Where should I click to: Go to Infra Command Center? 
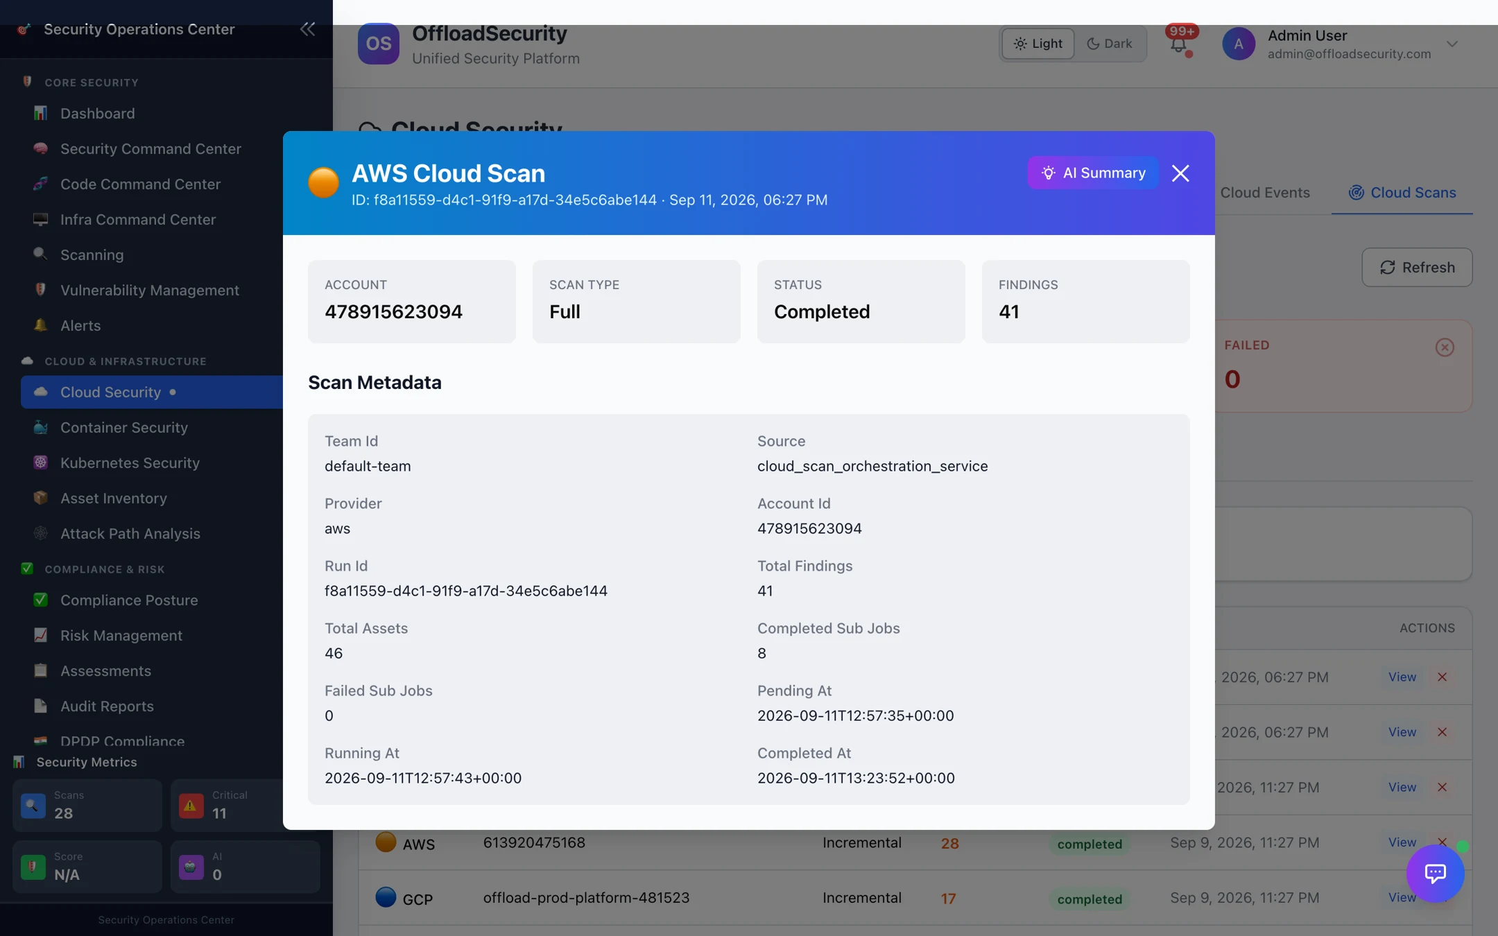(x=138, y=220)
